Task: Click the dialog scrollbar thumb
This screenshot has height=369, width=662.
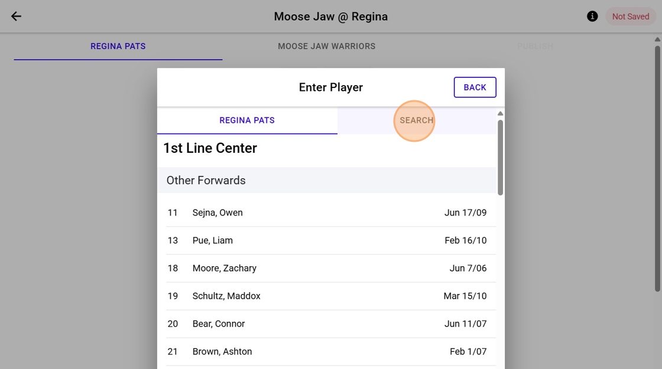Action: coord(500,158)
